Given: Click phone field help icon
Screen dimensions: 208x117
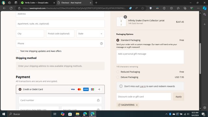Looking at the screenshot, I should click(x=101, y=44).
